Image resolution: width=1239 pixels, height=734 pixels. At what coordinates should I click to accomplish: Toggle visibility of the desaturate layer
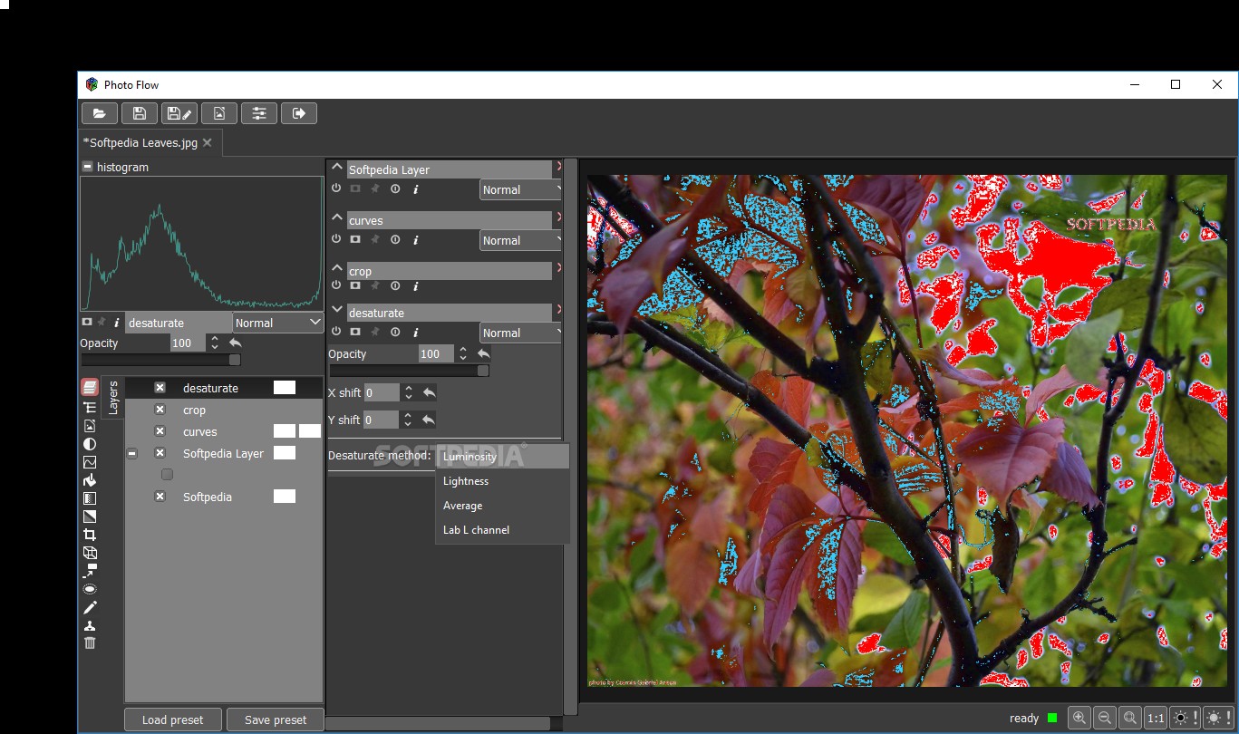tap(160, 387)
